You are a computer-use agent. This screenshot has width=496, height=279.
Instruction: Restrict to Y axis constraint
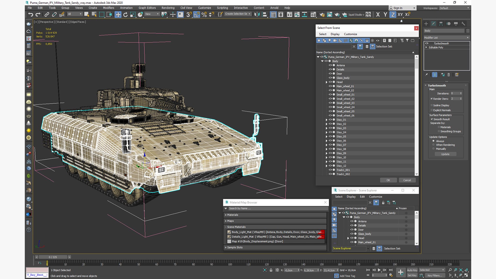pyautogui.click(x=385, y=14)
